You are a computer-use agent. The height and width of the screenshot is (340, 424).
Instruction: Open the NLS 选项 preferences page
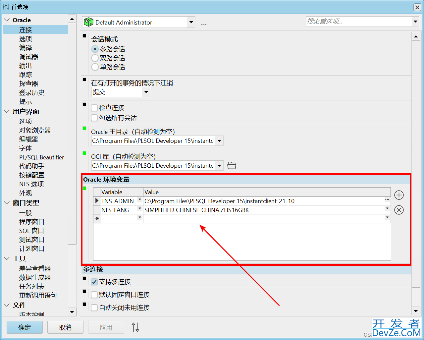[x=31, y=184]
